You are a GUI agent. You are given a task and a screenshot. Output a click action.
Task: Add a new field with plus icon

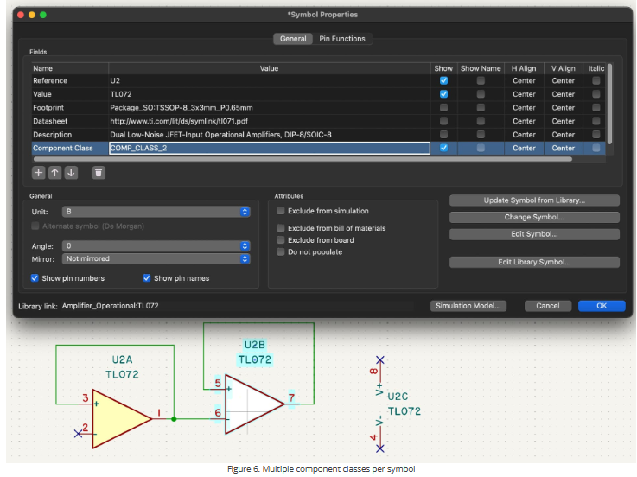38,173
